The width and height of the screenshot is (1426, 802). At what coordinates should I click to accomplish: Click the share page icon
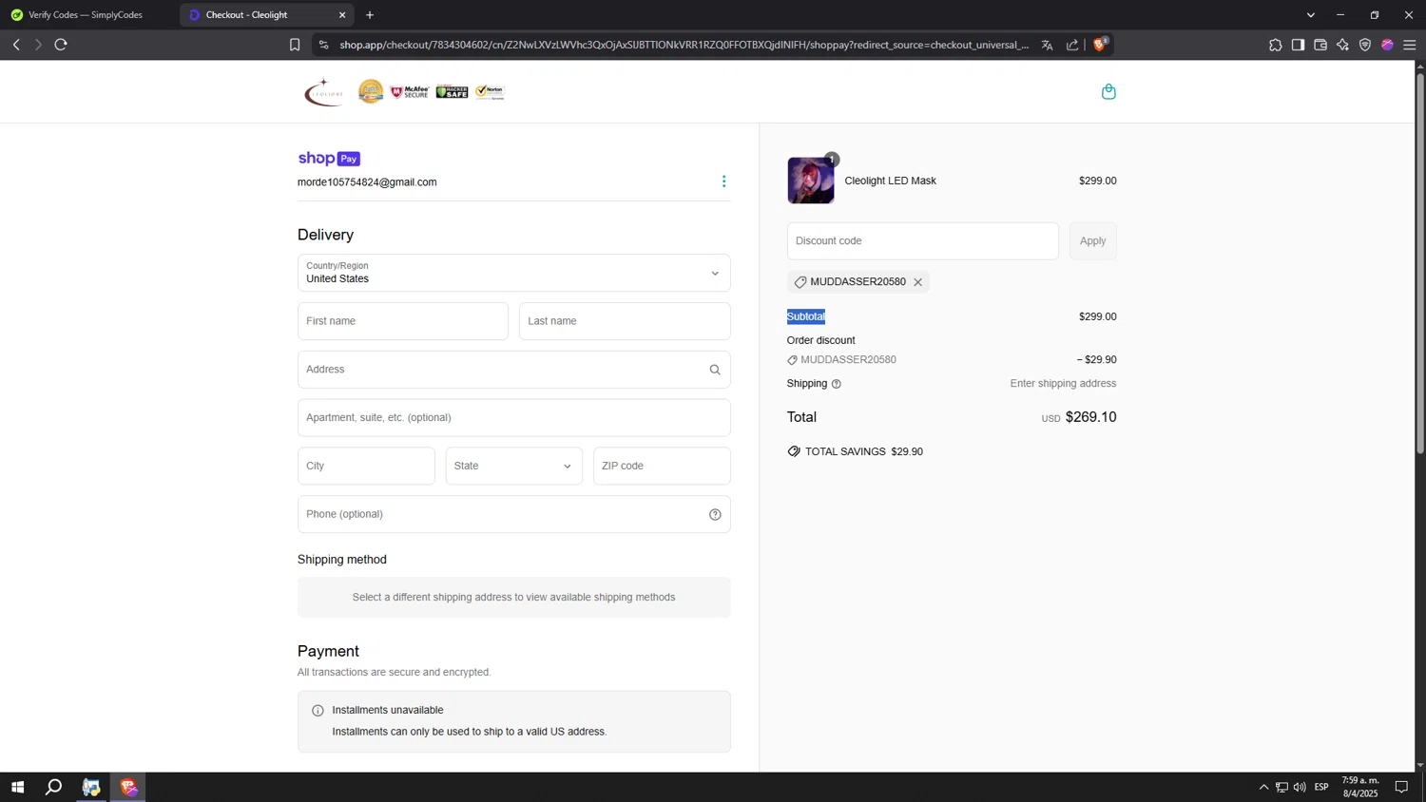(x=1072, y=45)
